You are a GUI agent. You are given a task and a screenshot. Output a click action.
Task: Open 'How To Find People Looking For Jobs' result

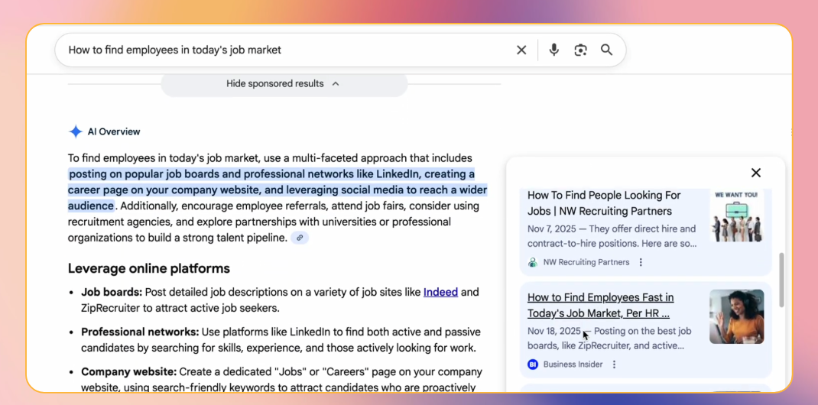(x=605, y=203)
